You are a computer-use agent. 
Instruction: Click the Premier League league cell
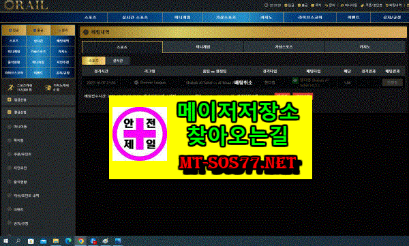click(150, 82)
